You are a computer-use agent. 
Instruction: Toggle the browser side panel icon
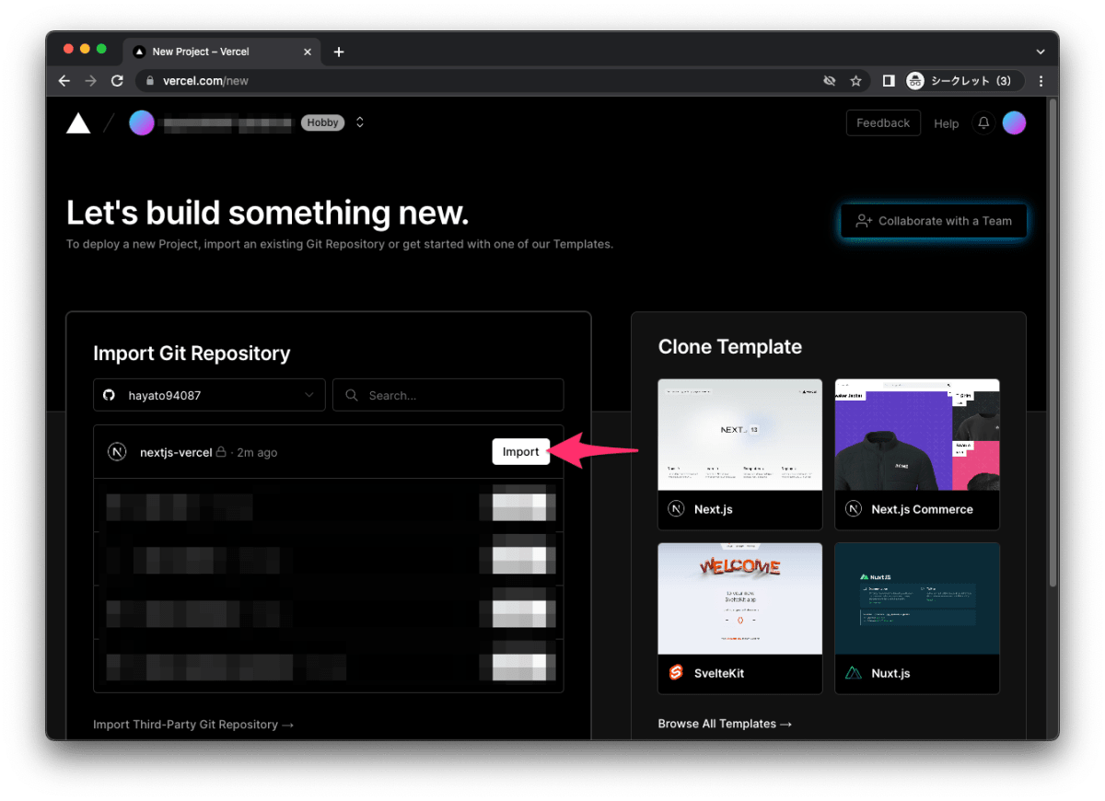click(889, 81)
